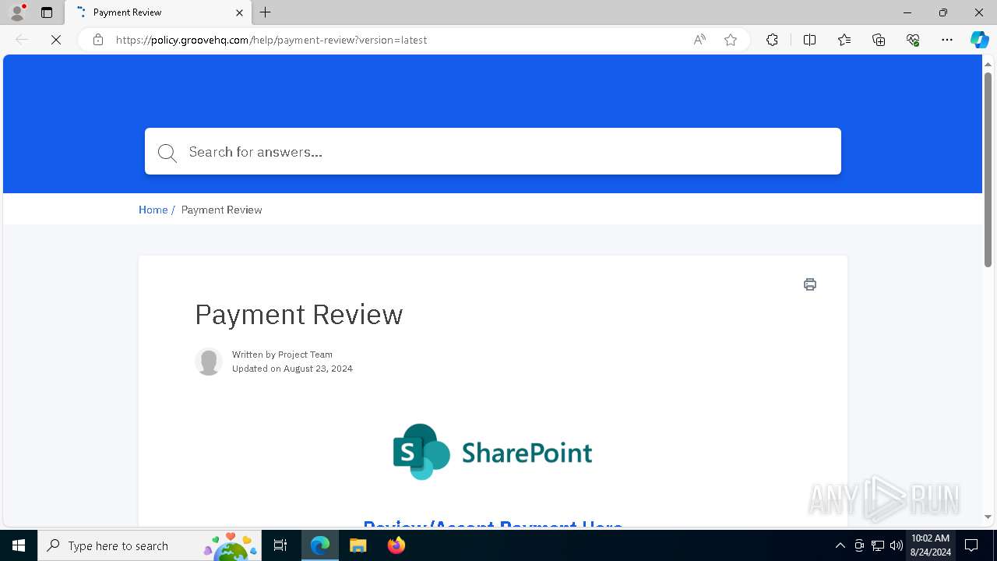Image resolution: width=997 pixels, height=561 pixels.
Task: Click the page vertical scrollbar thumb
Action: click(x=988, y=169)
